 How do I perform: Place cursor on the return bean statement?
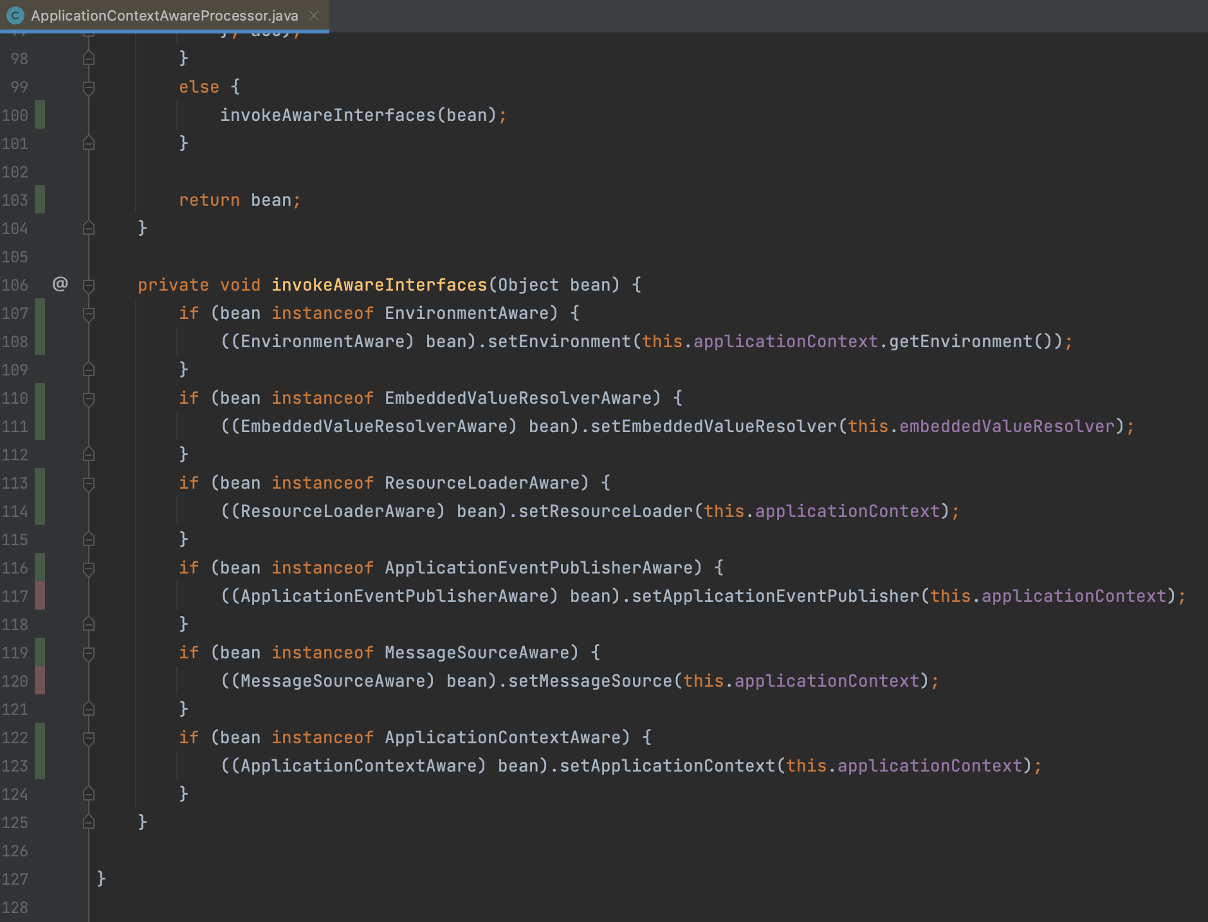239,200
